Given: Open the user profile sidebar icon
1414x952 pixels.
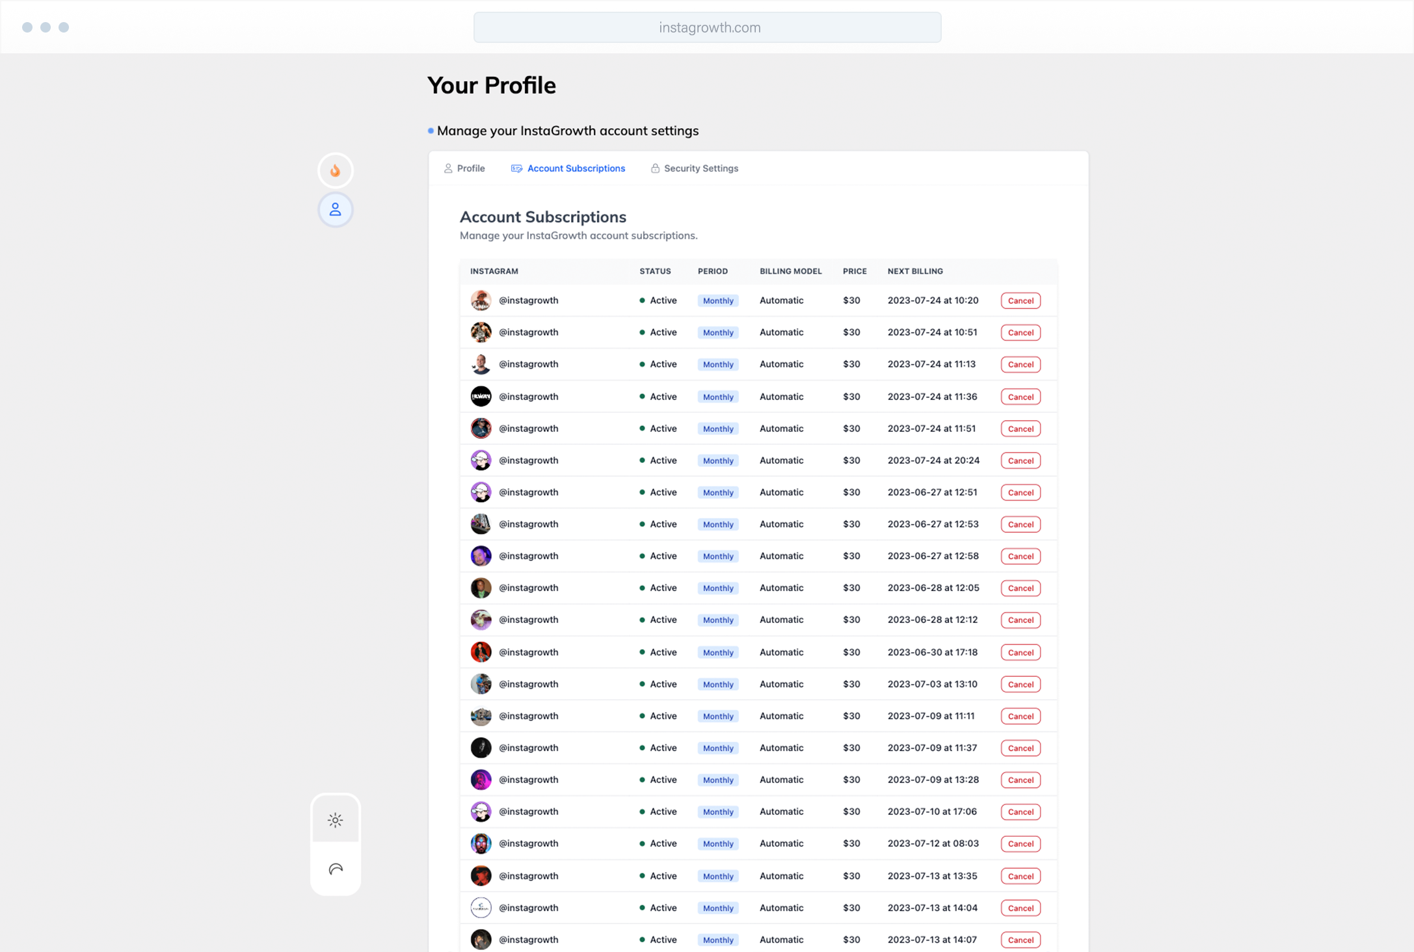Looking at the screenshot, I should 335,209.
